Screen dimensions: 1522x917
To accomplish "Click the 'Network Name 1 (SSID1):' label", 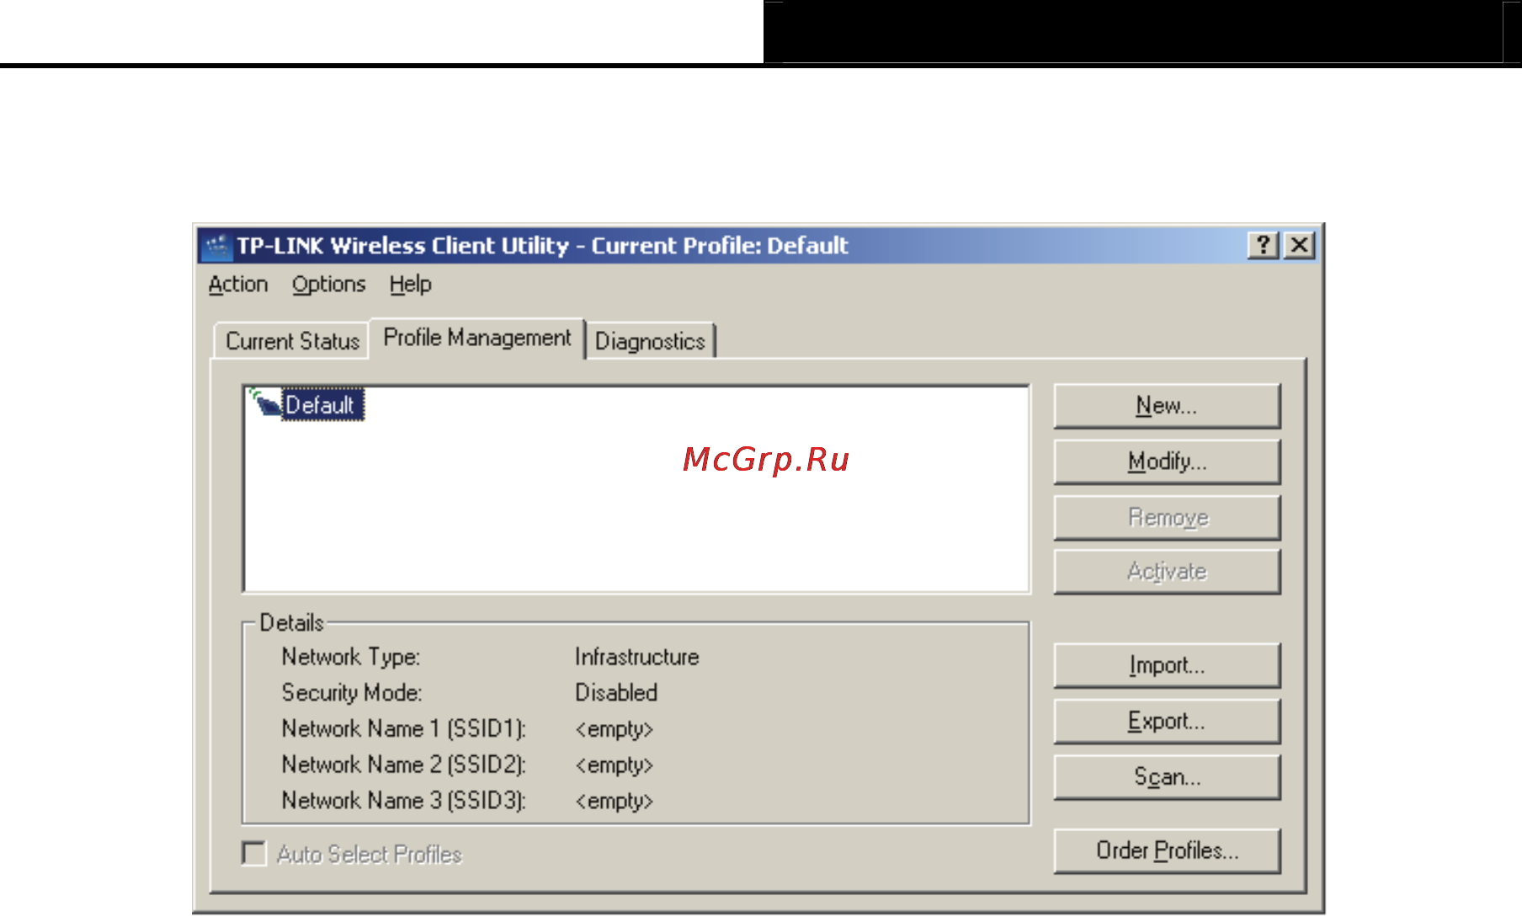I will pyautogui.click(x=404, y=728).
